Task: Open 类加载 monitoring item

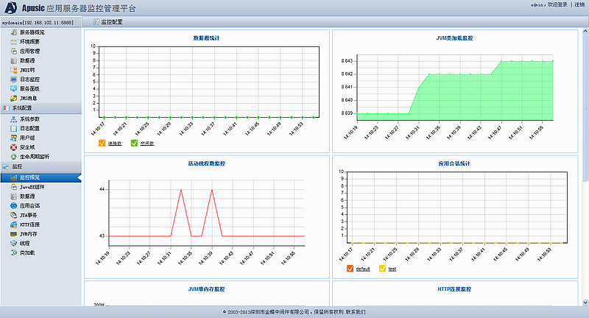Action: tap(27, 252)
